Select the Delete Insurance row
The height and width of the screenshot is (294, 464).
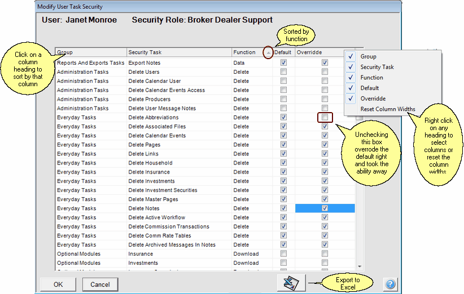point(205,172)
